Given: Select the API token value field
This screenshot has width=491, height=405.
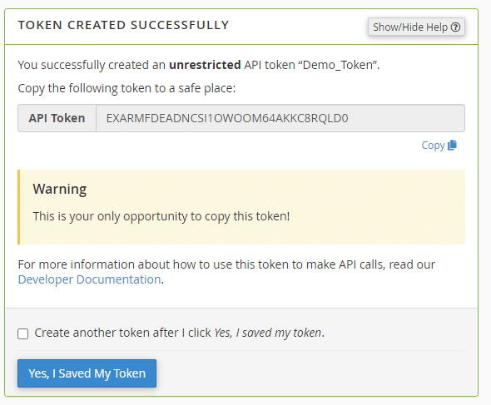Looking at the screenshot, I should tap(280, 118).
